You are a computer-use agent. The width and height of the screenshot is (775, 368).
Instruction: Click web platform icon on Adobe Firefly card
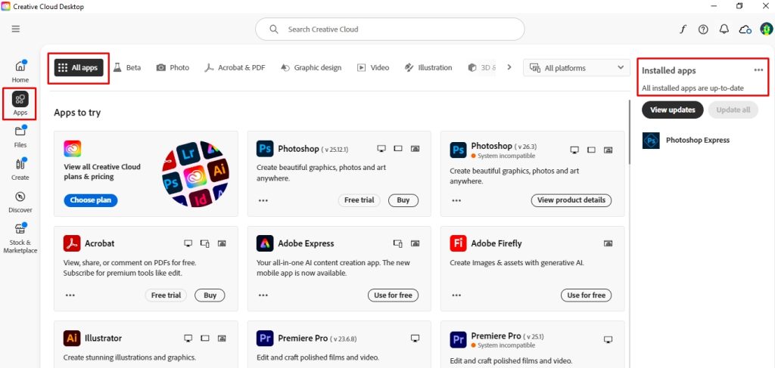pos(608,243)
